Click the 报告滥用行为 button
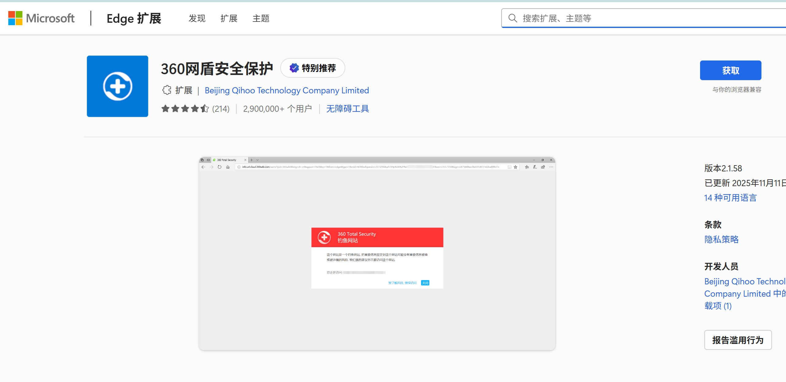 click(738, 340)
